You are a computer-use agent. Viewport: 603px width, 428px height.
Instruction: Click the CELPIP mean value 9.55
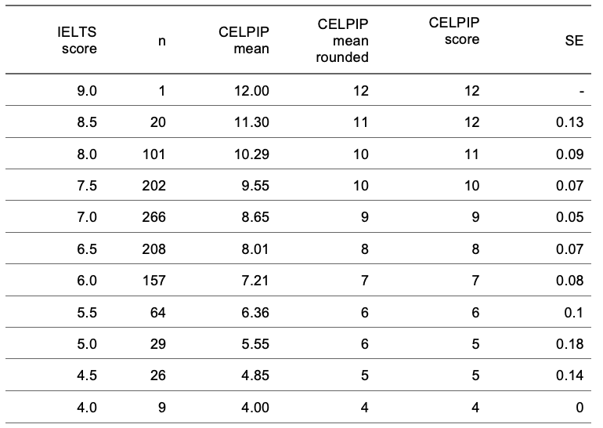point(255,186)
